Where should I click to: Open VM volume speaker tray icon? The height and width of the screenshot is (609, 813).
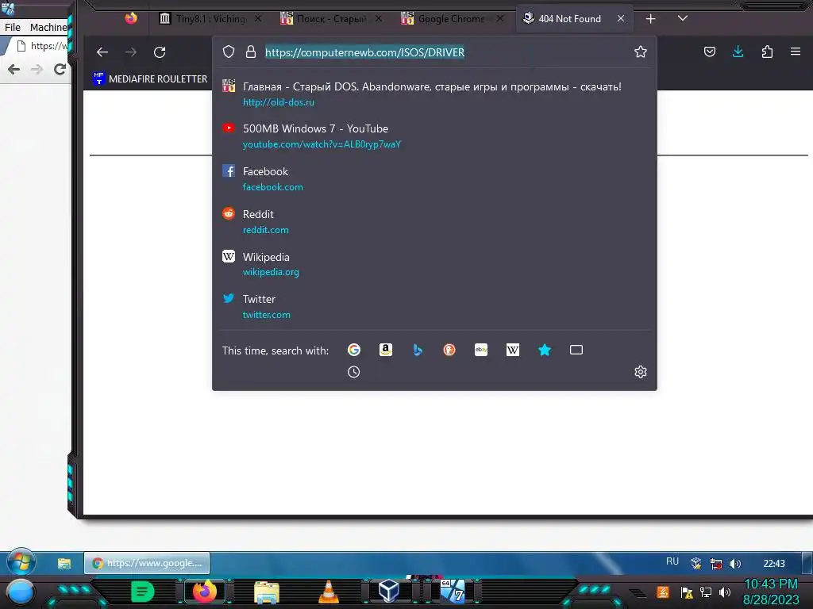tap(735, 564)
